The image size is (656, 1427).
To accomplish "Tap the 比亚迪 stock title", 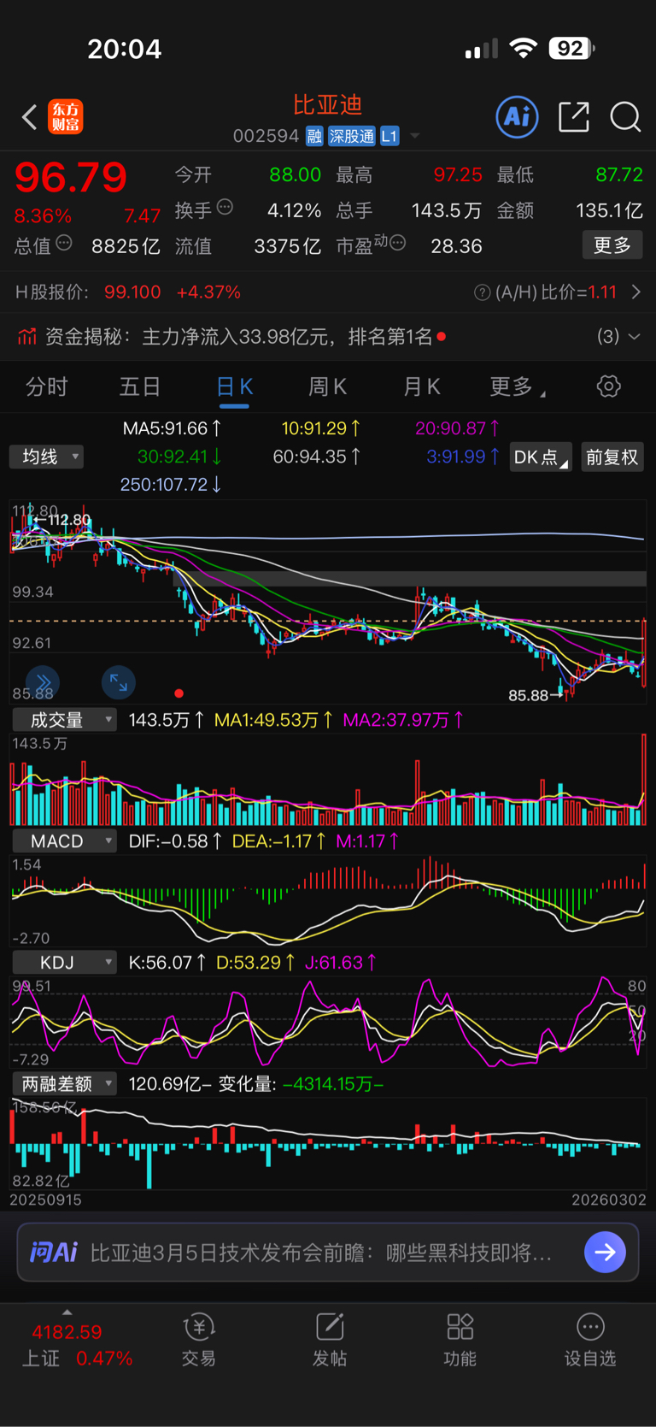I will tap(328, 104).
